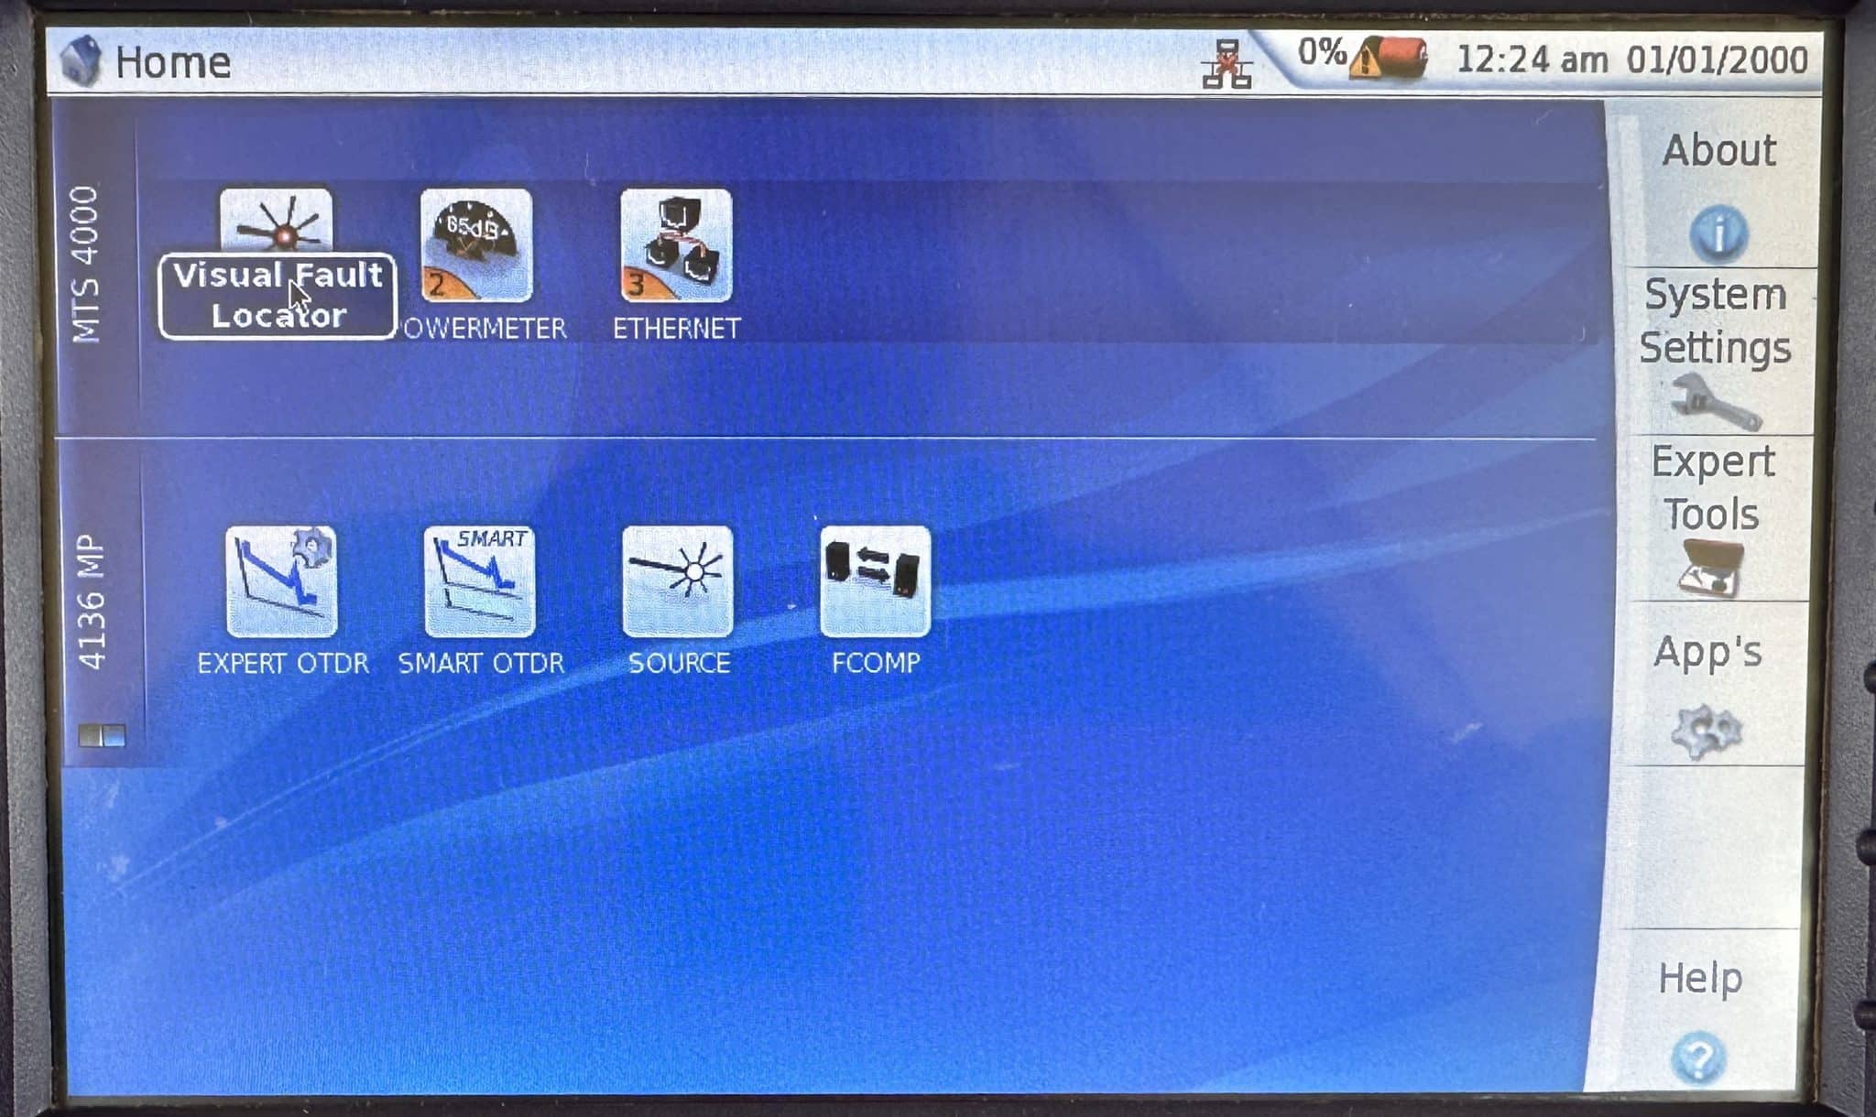
Task: Click the About label
Action: pos(1719,150)
